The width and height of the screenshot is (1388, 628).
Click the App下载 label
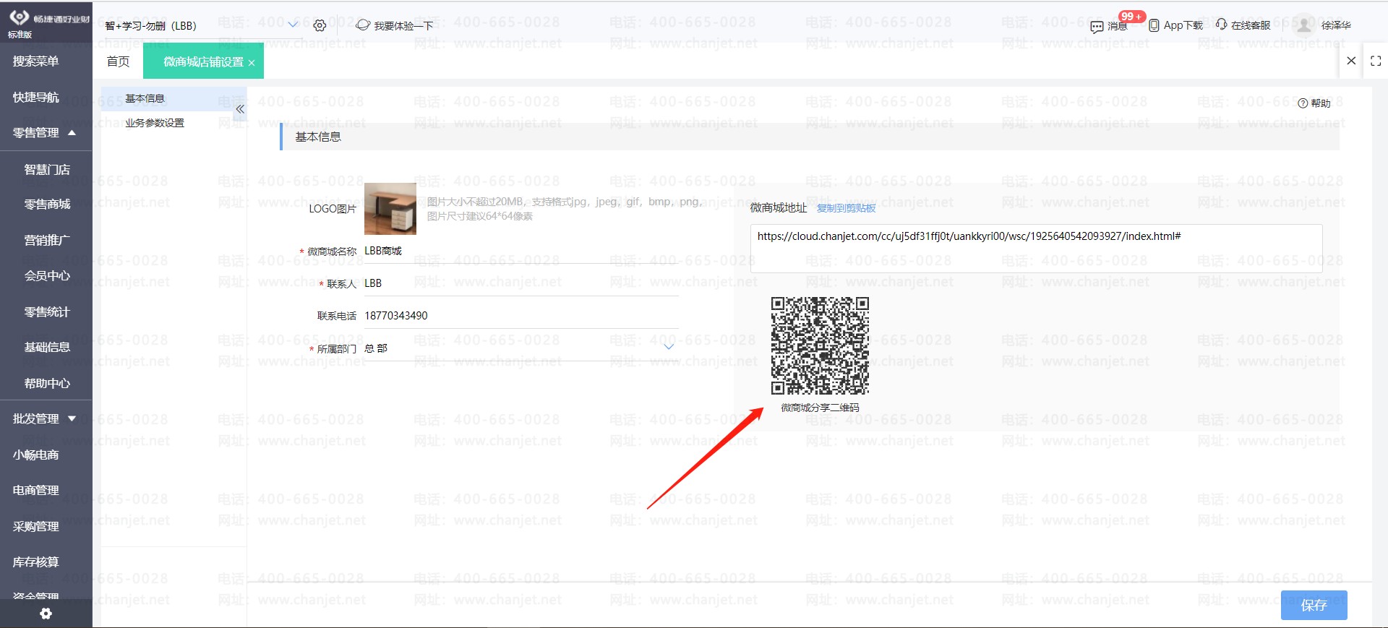[1183, 25]
